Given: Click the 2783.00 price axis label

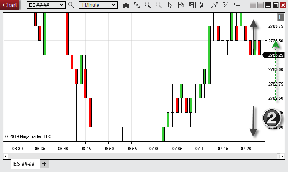Looking at the screenshot, I should point(276,69).
